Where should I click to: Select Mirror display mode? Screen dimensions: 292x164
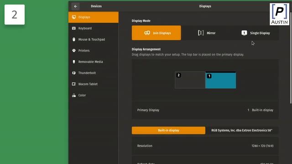(206, 33)
